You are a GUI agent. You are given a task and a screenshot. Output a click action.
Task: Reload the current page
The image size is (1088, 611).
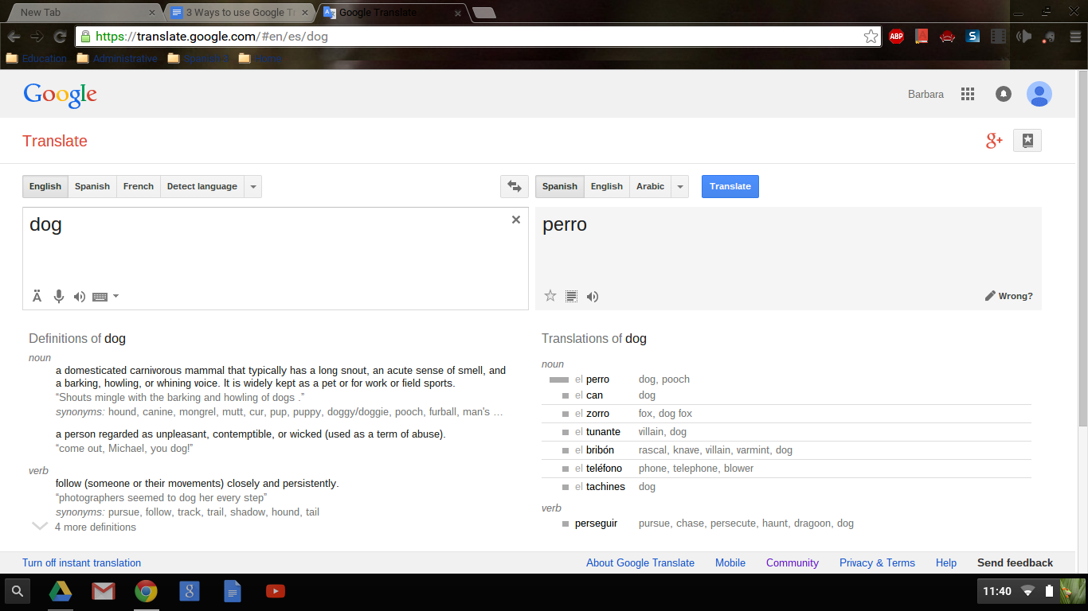click(x=60, y=37)
